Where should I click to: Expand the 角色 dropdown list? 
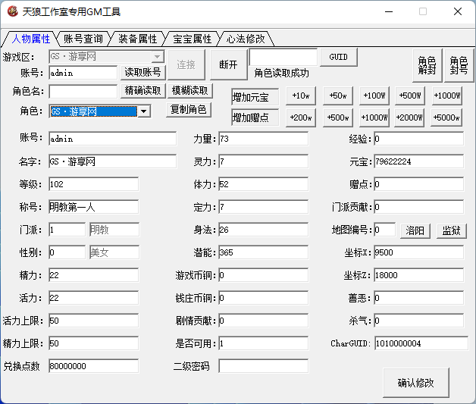click(143, 111)
